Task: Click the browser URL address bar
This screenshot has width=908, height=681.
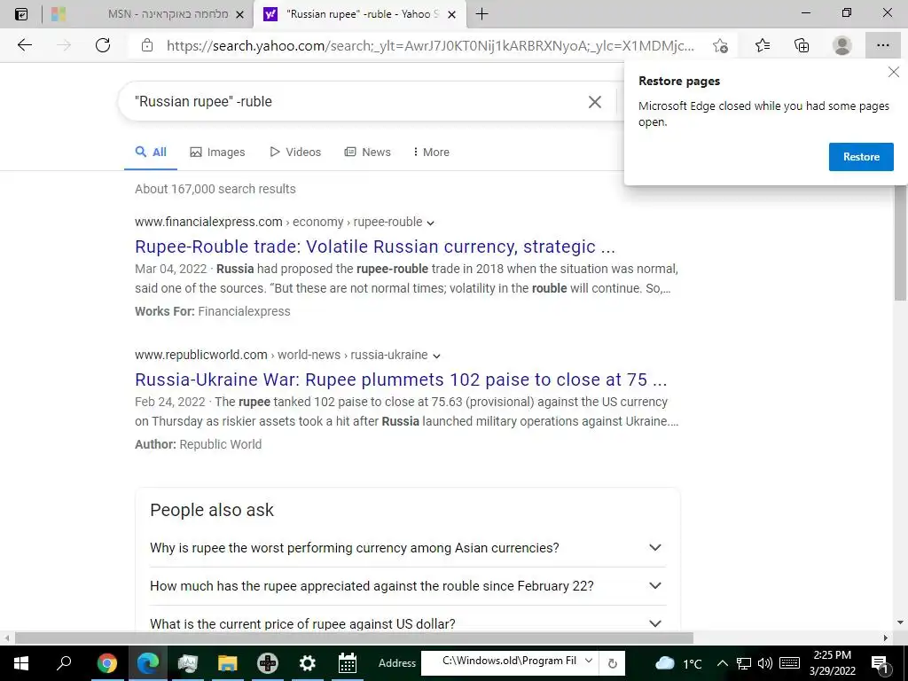Action: [x=430, y=46]
